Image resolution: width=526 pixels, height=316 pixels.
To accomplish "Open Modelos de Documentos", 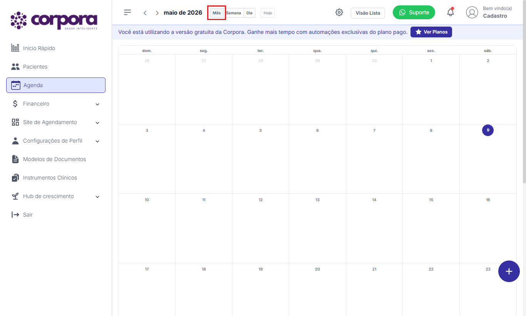I will (56, 159).
